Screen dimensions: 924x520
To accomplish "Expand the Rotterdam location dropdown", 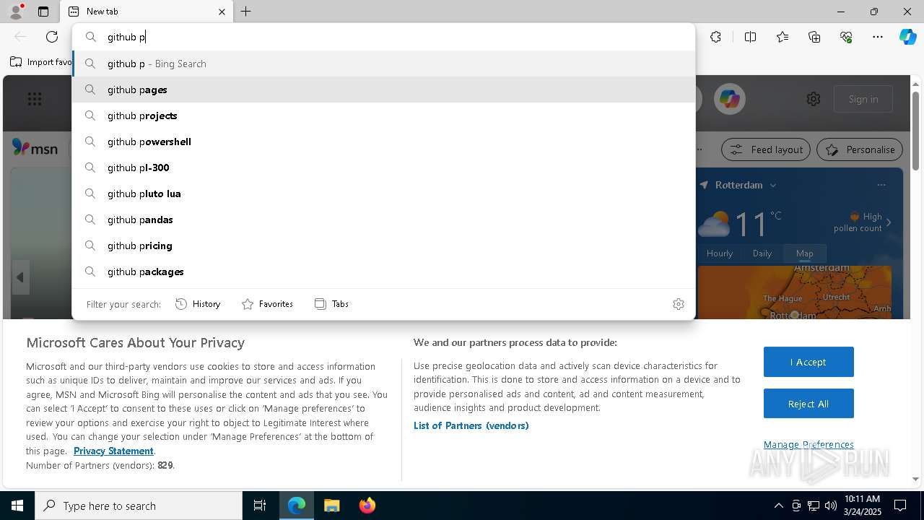I will [773, 185].
